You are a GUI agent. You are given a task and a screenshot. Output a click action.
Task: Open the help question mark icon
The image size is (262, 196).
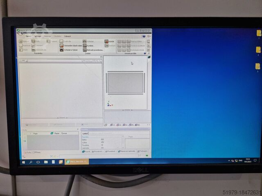(x=144, y=36)
